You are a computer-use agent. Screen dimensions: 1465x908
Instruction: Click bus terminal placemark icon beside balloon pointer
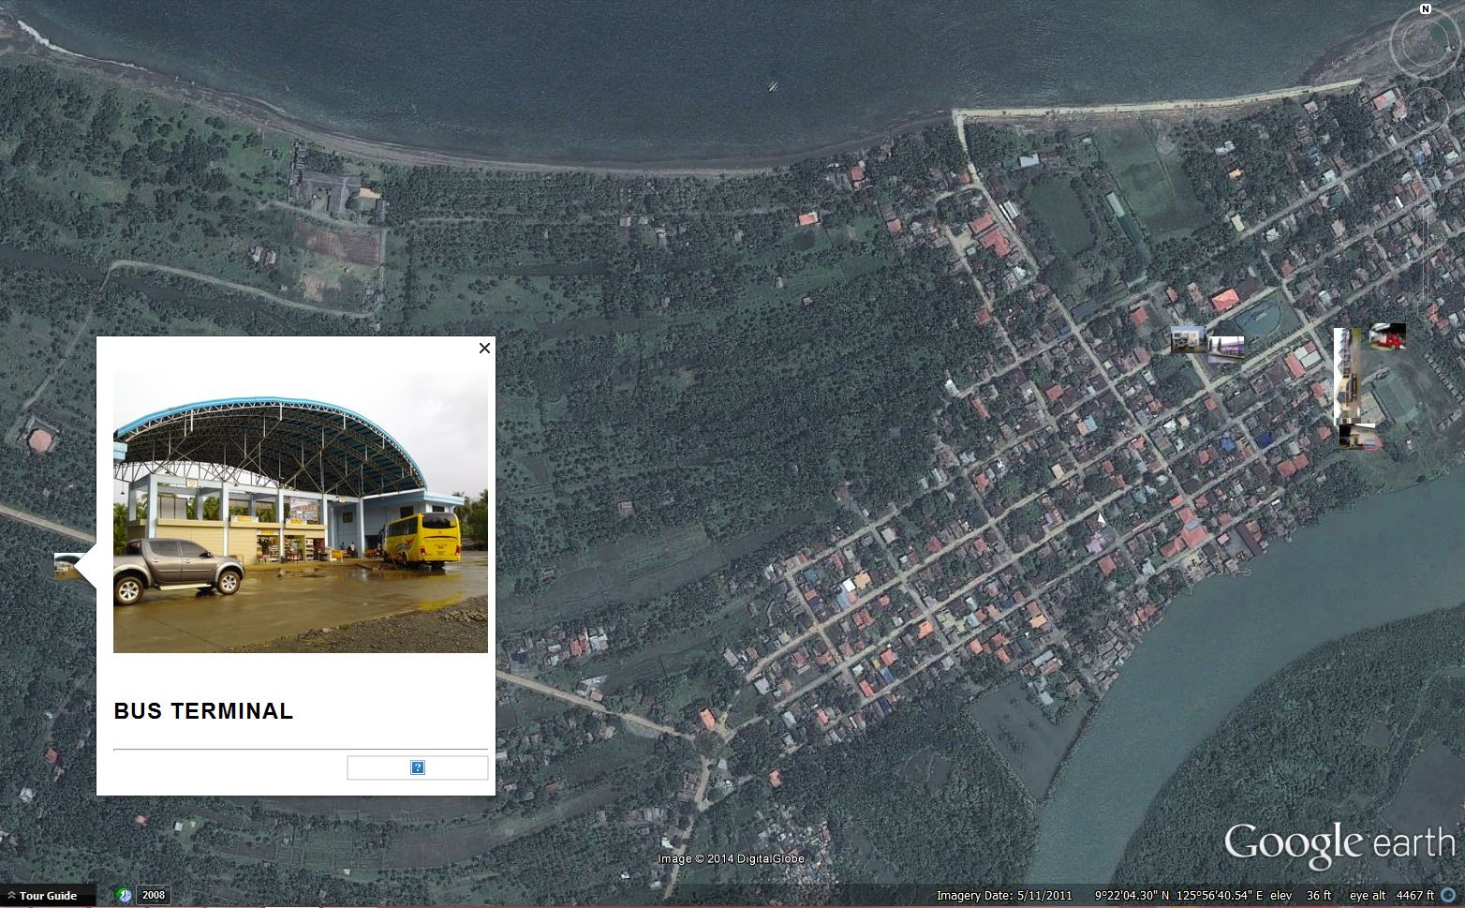(64, 566)
